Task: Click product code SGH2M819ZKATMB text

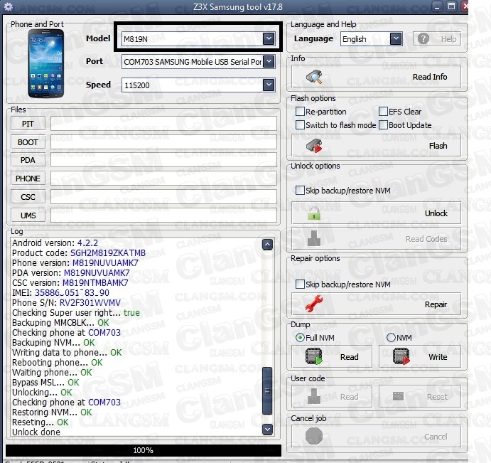Action: [x=108, y=252]
